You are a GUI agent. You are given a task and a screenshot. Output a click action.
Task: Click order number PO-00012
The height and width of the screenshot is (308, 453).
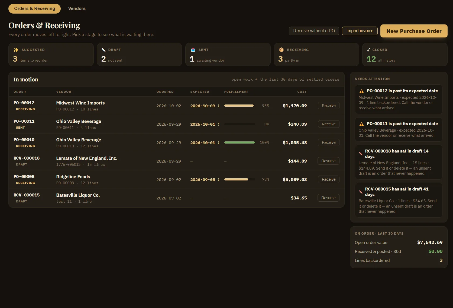point(24,103)
